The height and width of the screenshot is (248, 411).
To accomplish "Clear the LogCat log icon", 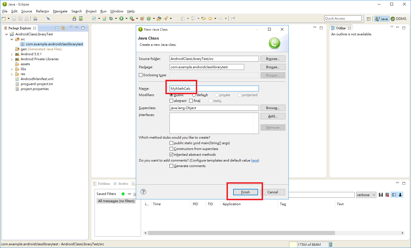I will tap(387, 195).
